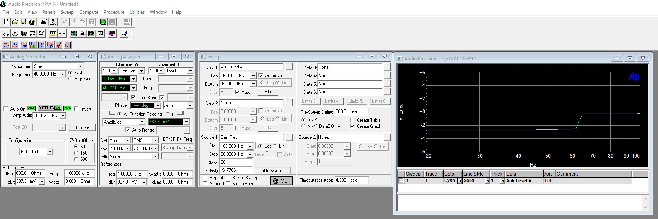Open the Sweep panel green-arrow icon
This screenshot has width=658, height=219.
[x=74, y=34]
